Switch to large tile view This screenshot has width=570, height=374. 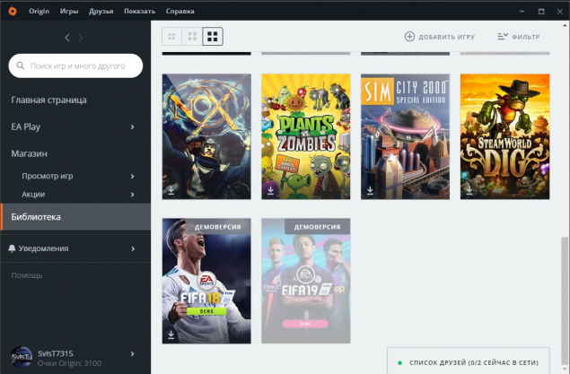pyautogui.click(x=213, y=36)
